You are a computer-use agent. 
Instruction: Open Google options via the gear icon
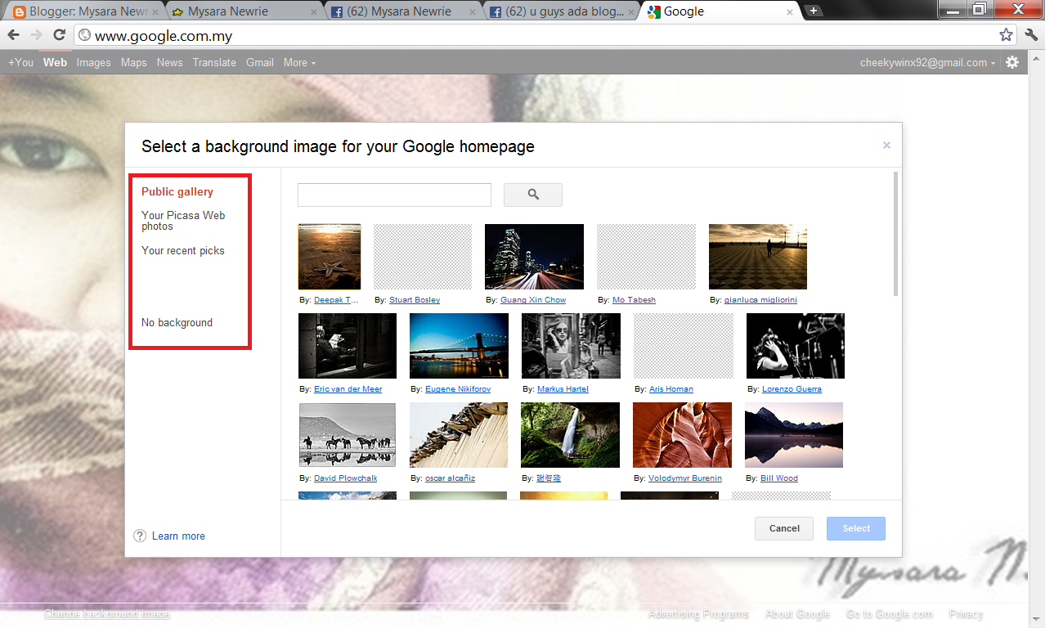[x=1011, y=61]
